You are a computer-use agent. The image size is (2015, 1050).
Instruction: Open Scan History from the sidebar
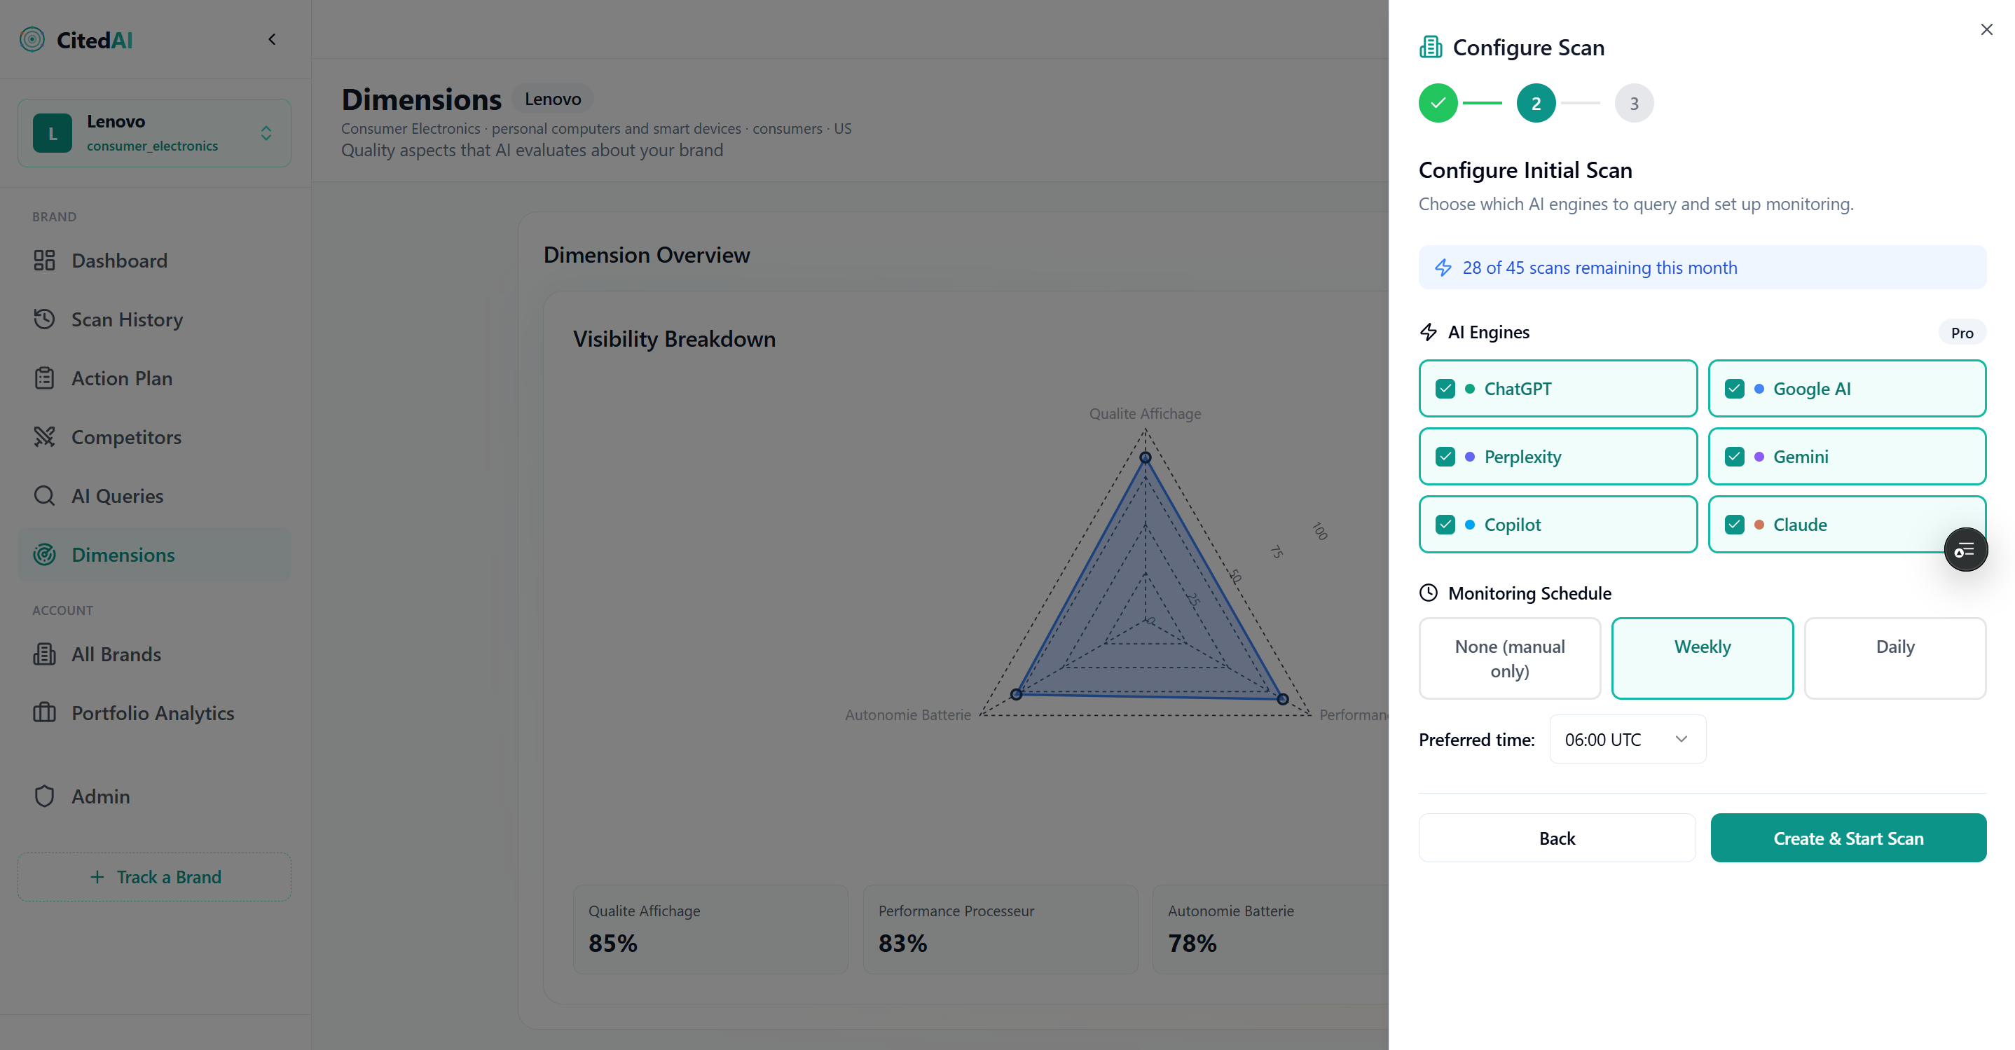[x=127, y=320]
